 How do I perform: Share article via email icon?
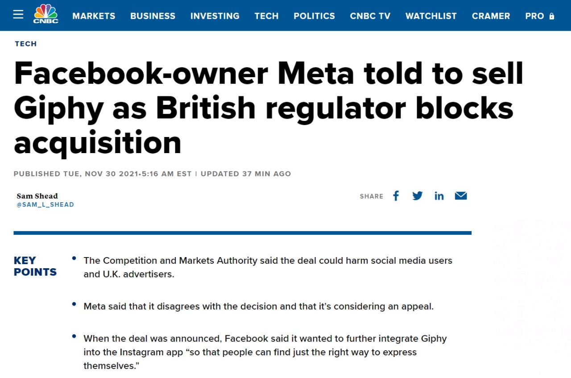tap(461, 196)
